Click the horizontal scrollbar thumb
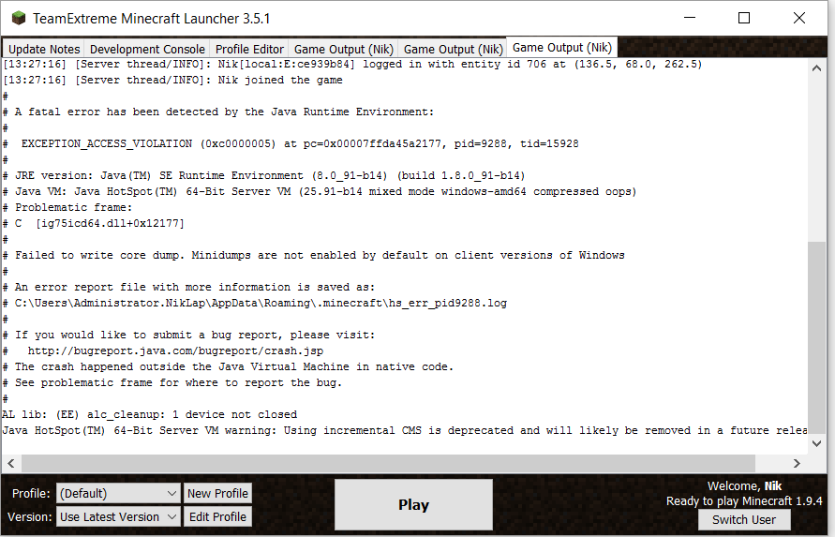Image resolution: width=835 pixels, height=537 pixels. pos(388,464)
